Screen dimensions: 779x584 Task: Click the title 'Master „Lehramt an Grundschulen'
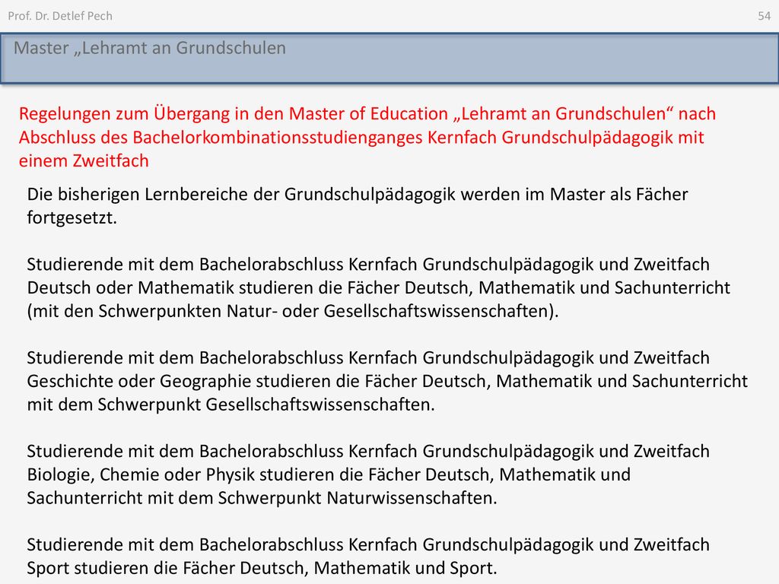tap(150, 48)
